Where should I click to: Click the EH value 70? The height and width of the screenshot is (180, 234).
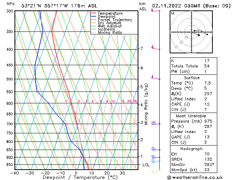pyautogui.click(x=207, y=154)
